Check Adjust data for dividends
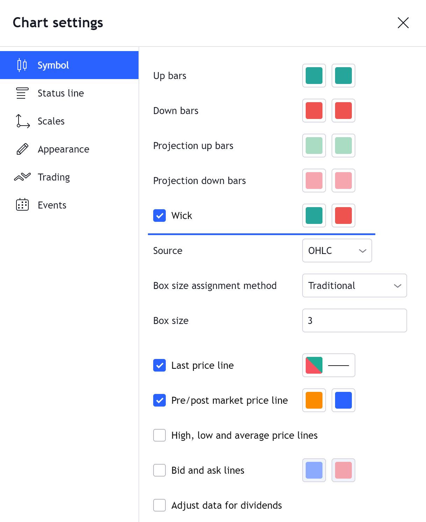 point(159,505)
